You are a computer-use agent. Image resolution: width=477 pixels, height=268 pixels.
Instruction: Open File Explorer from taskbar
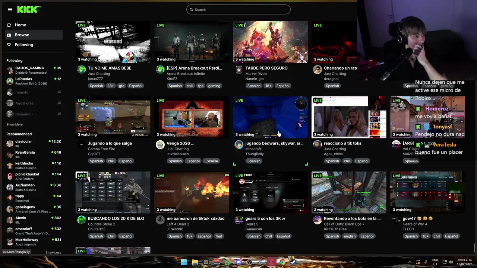(195, 262)
